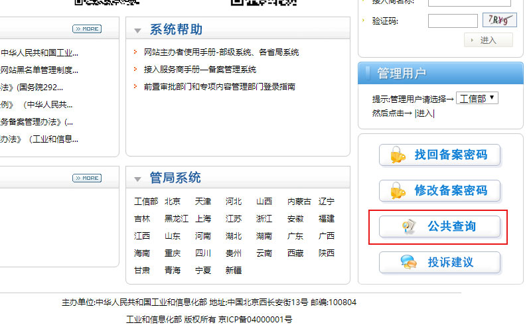Screen dimensions: 531x329
Task: Click the lock icon on 找回备案密码
Action: (398, 155)
